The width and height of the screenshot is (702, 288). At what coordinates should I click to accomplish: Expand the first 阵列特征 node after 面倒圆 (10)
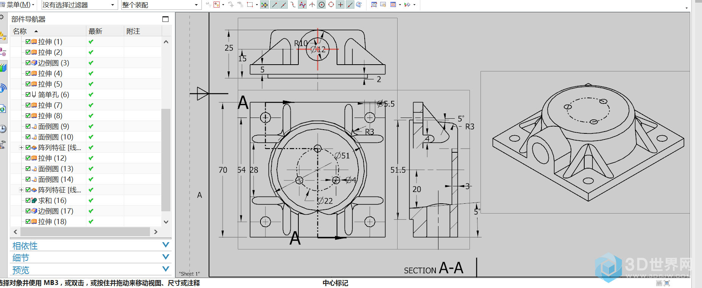(21, 147)
